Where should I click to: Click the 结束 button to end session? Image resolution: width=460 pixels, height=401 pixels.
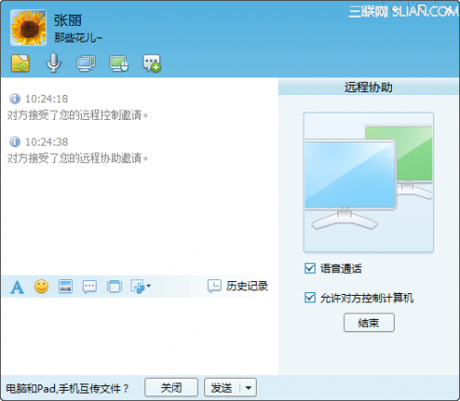tap(369, 323)
